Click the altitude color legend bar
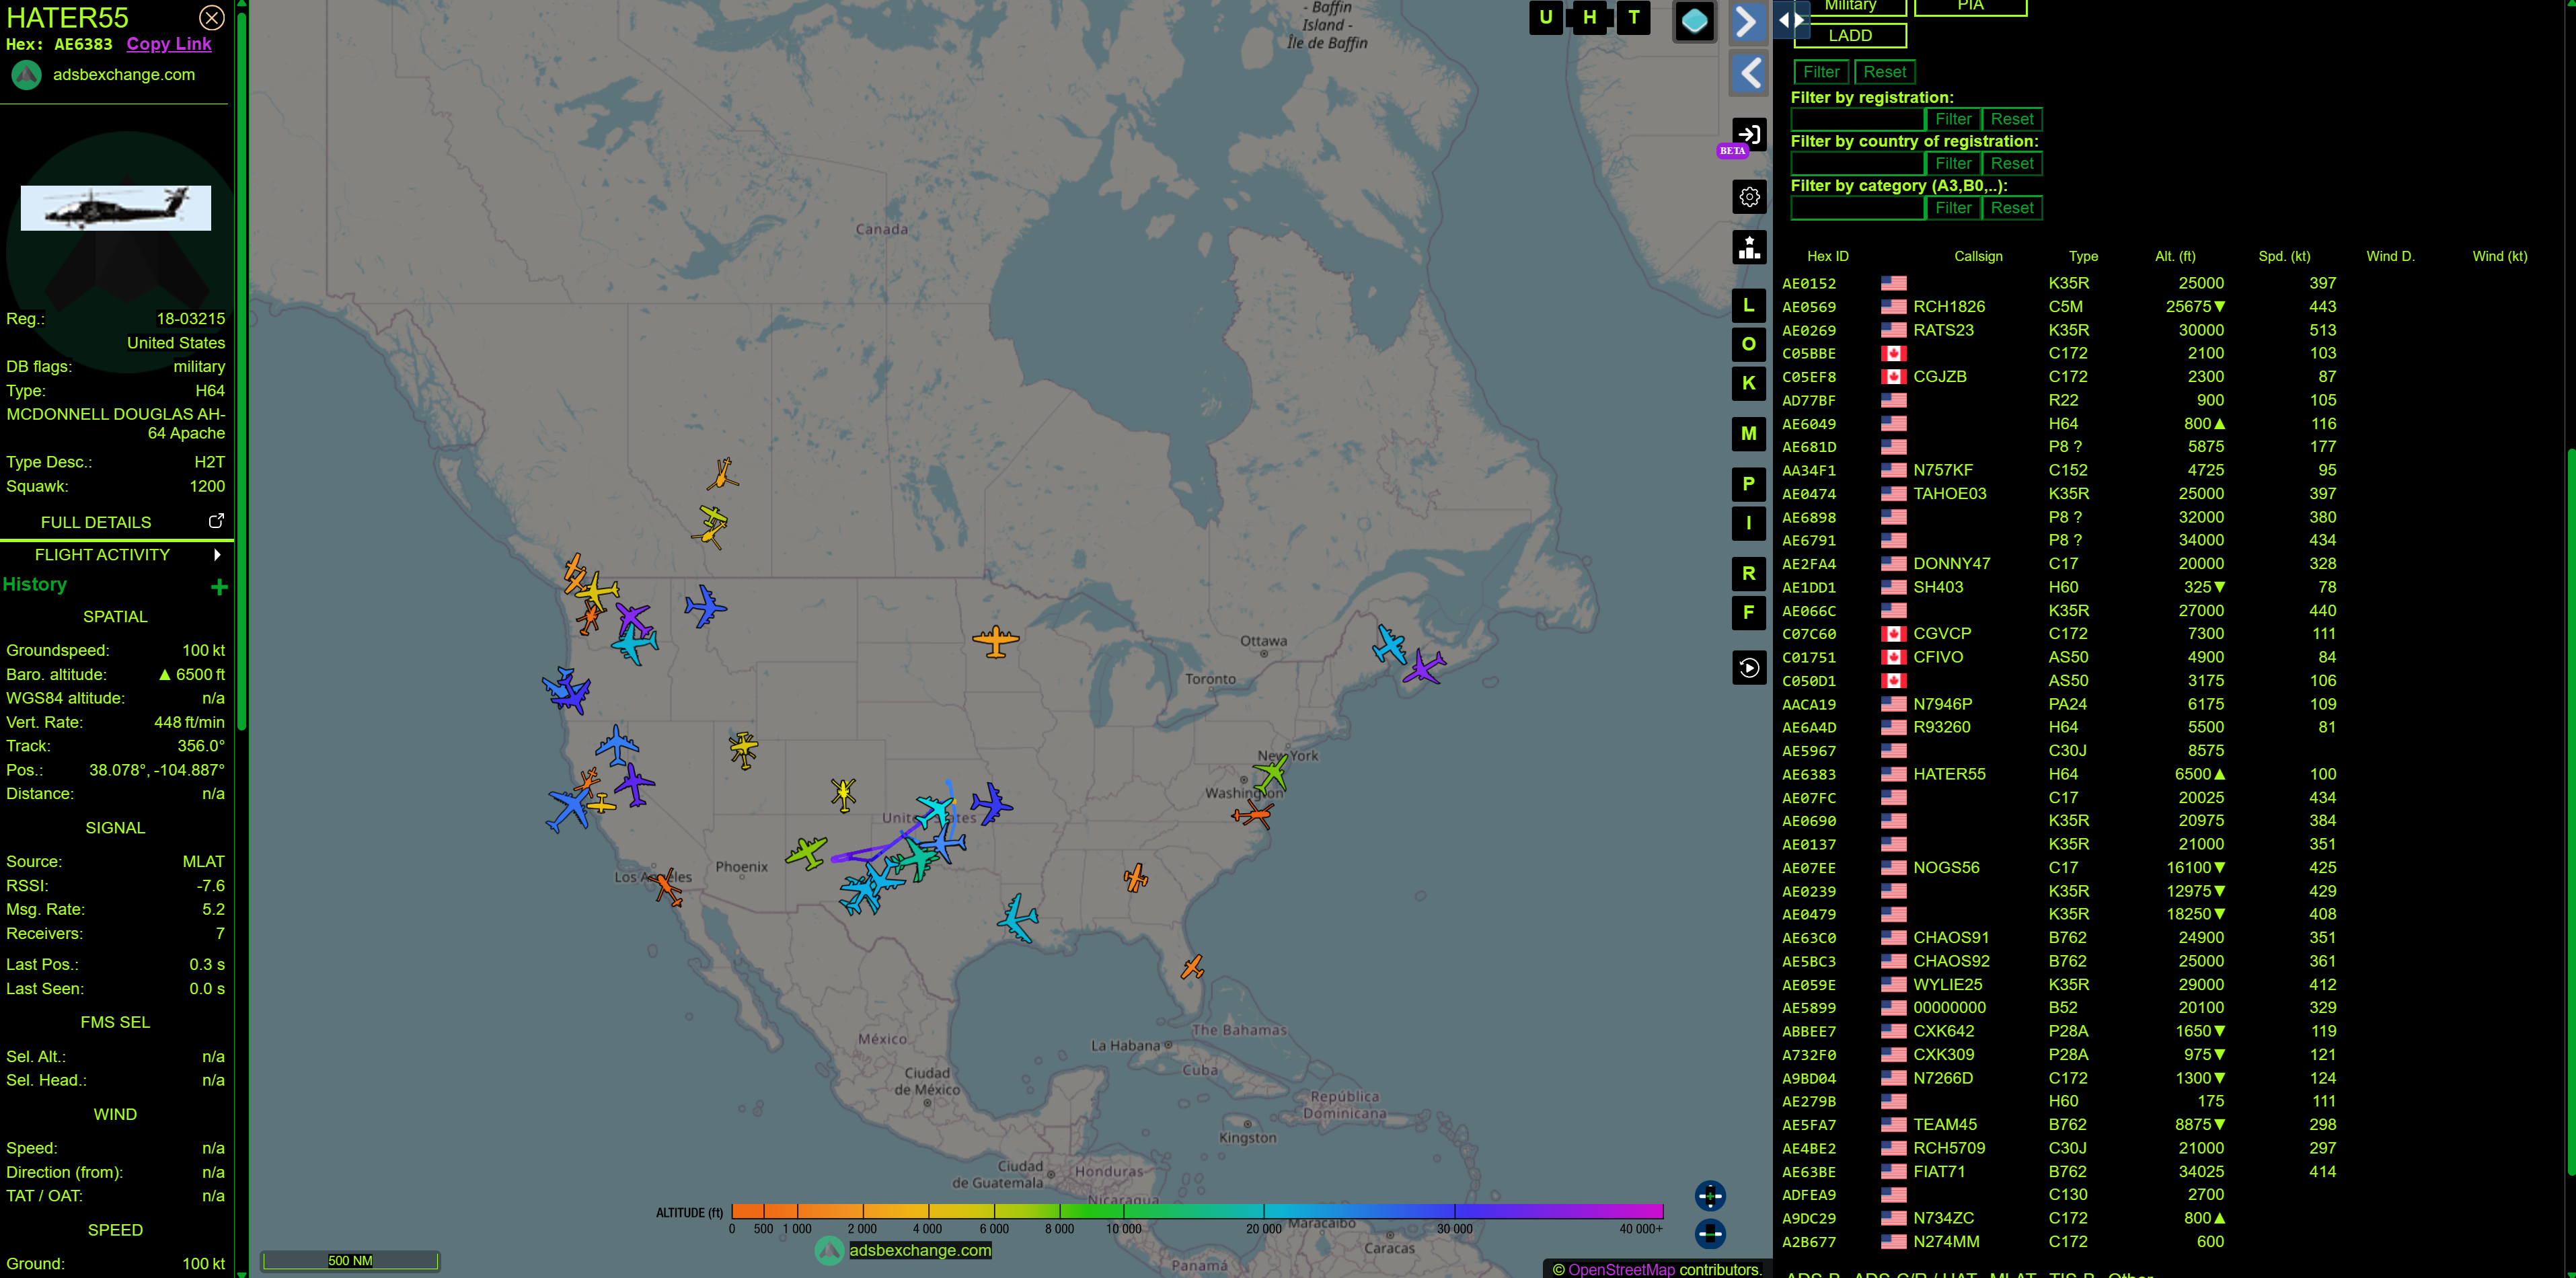 click(x=1197, y=1211)
